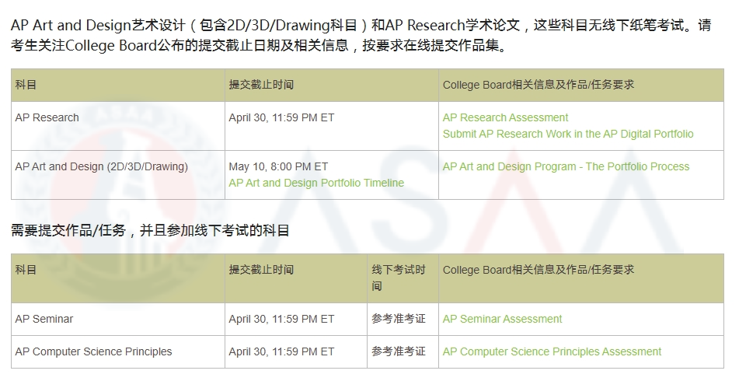Click the intro paragraph starting 'AP Art and Design艺术设计'
This screenshot has width=739, height=388.
tap(361, 35)
